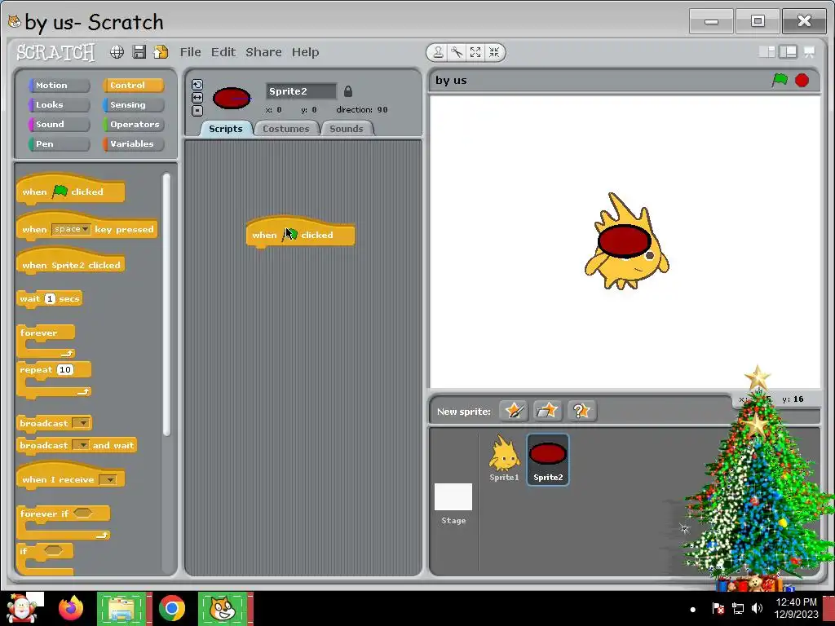835x626 pixels.
Task: Toggle the sprite drag lock icon
Action: click(347, 91)
